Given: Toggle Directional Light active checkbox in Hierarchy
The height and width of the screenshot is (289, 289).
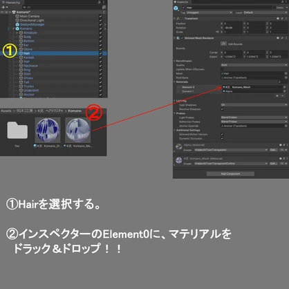Looking at the screenshot, I should 100,20.
